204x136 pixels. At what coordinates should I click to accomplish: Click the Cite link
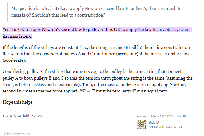click(17, 116)
